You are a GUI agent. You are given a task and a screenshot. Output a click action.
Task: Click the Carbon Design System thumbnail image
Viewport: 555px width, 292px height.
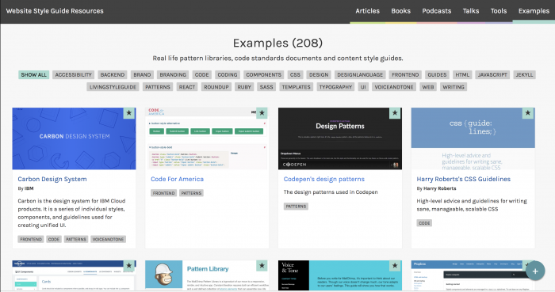point(74,138)
